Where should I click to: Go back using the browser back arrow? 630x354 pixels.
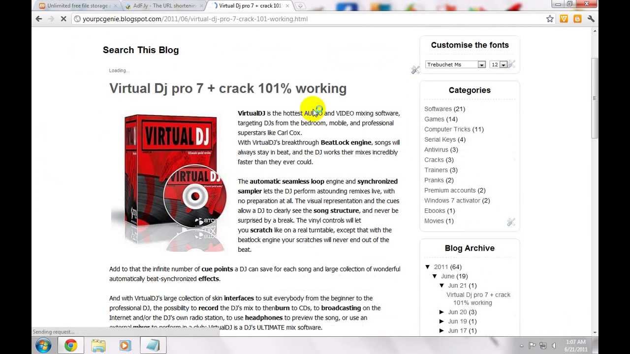[39, 19]
